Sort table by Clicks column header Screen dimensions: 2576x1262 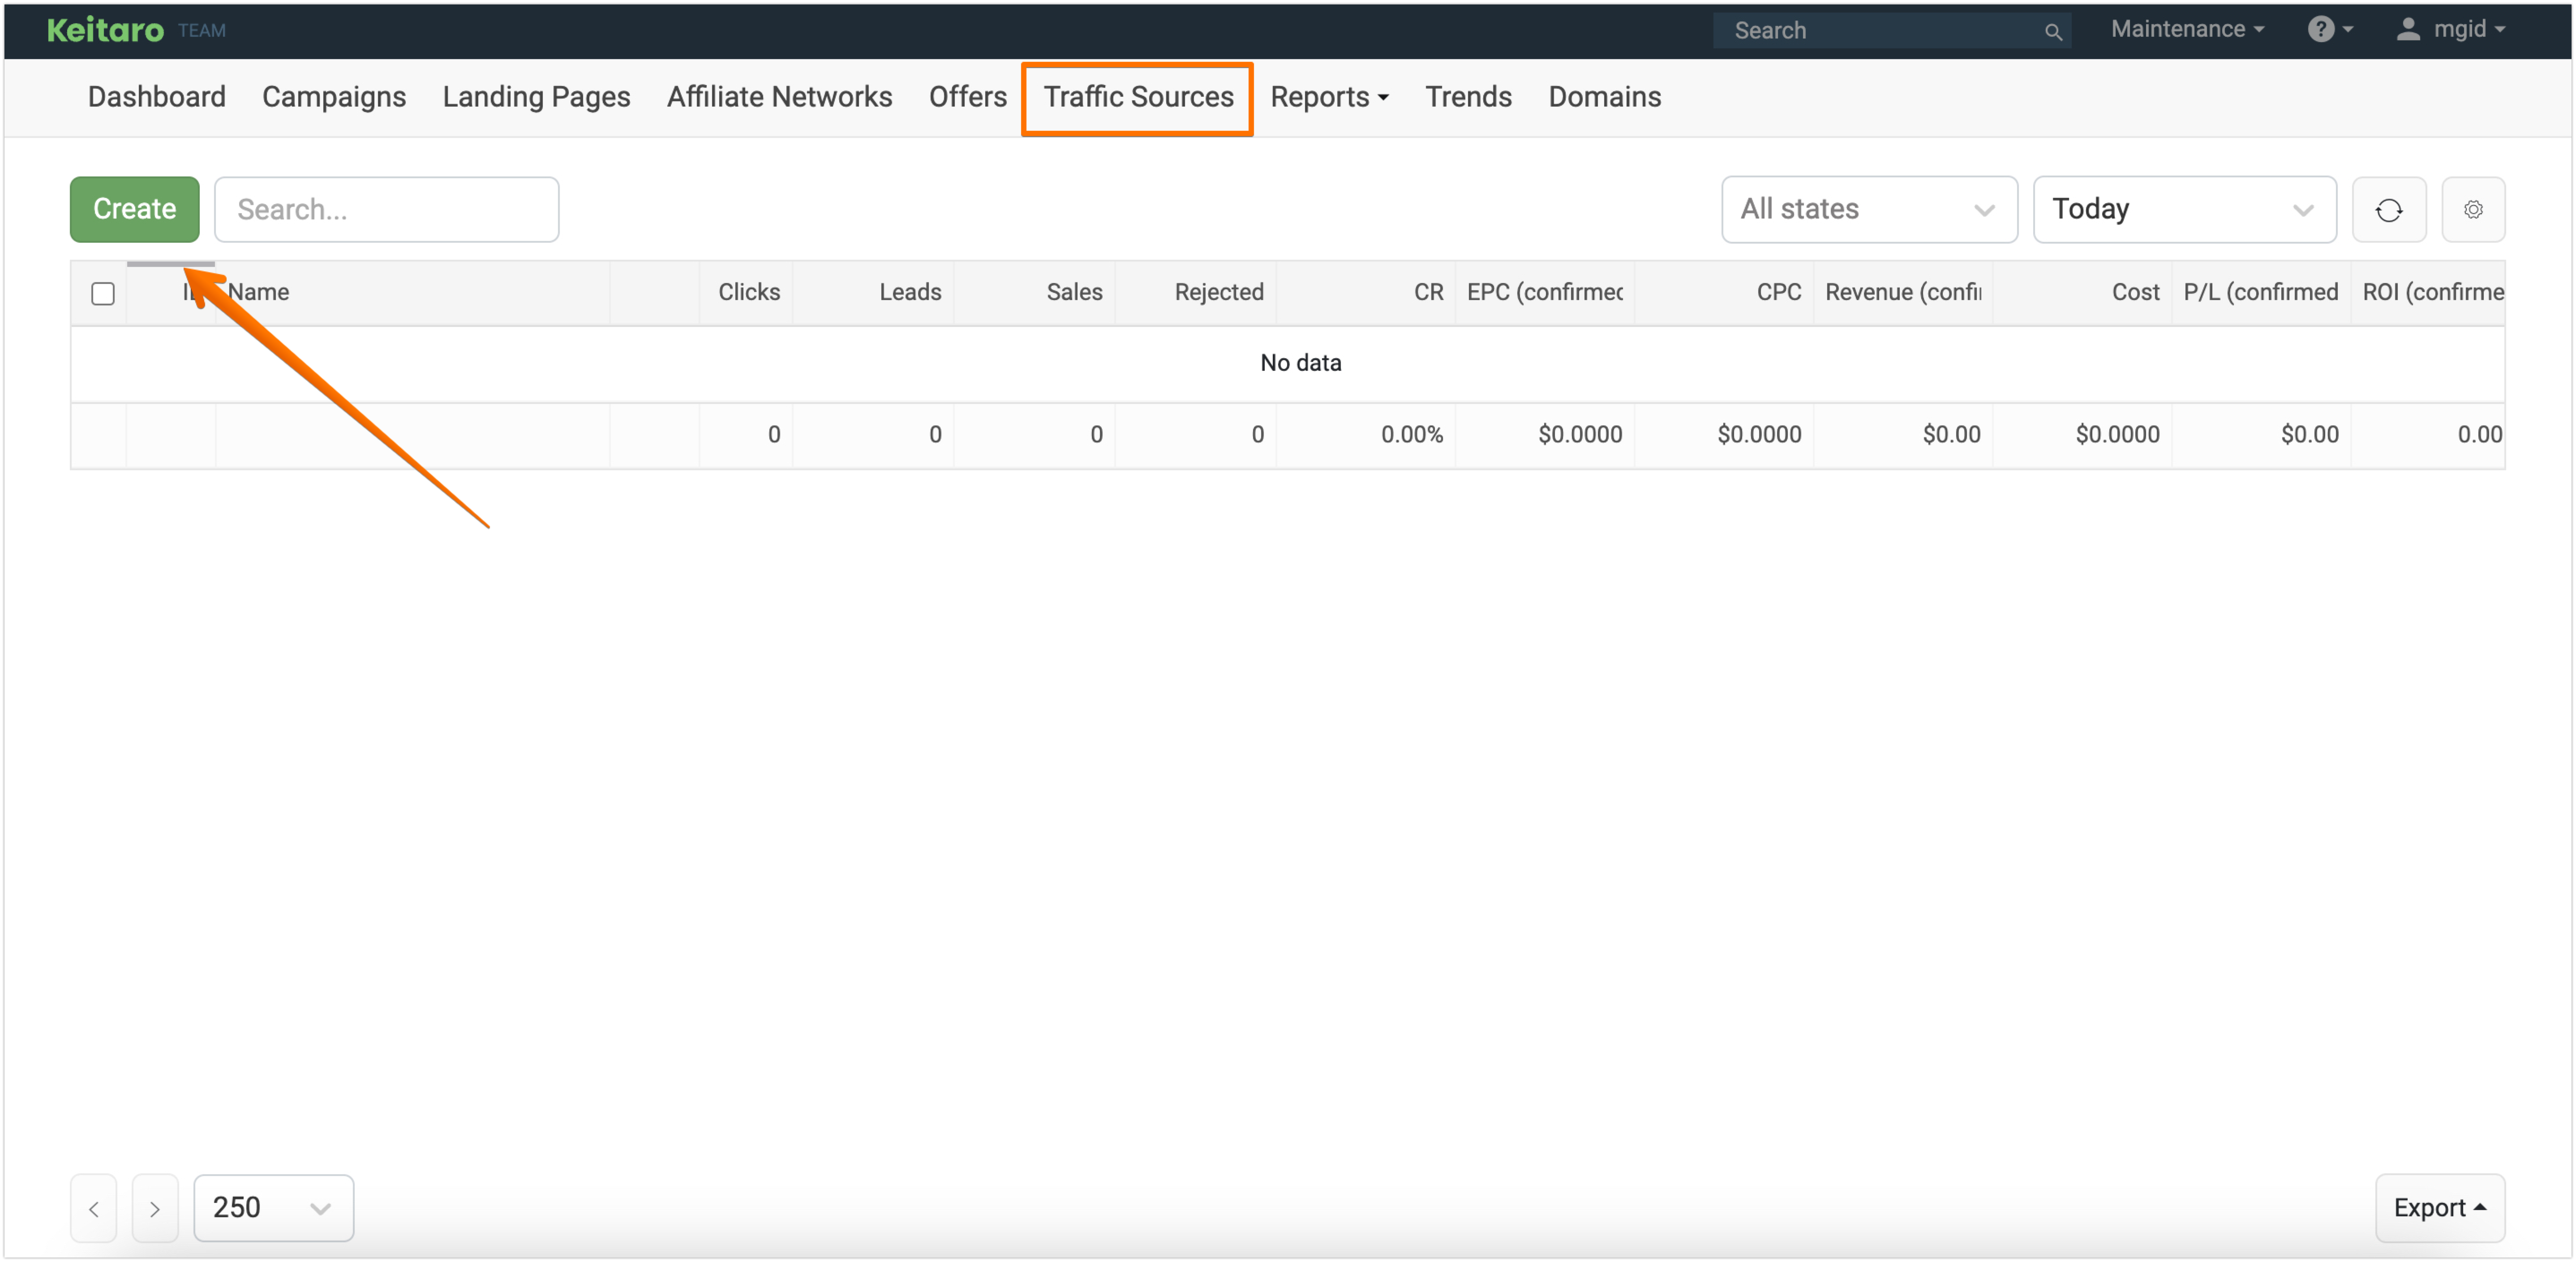(748, 292)
